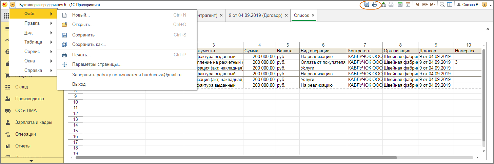Click the Save diskette icon in top toolbar

click(x=367, y=5)
